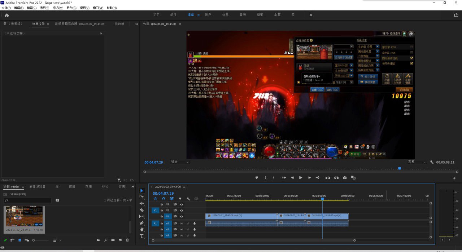The image size is (462, 252).
Task: Click the Find icon in Project panel
Action: (x=106, y=240)
